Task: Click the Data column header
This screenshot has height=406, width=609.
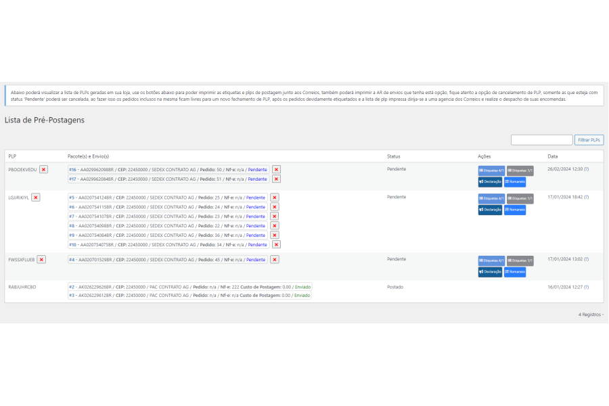Action: point(553,156)
